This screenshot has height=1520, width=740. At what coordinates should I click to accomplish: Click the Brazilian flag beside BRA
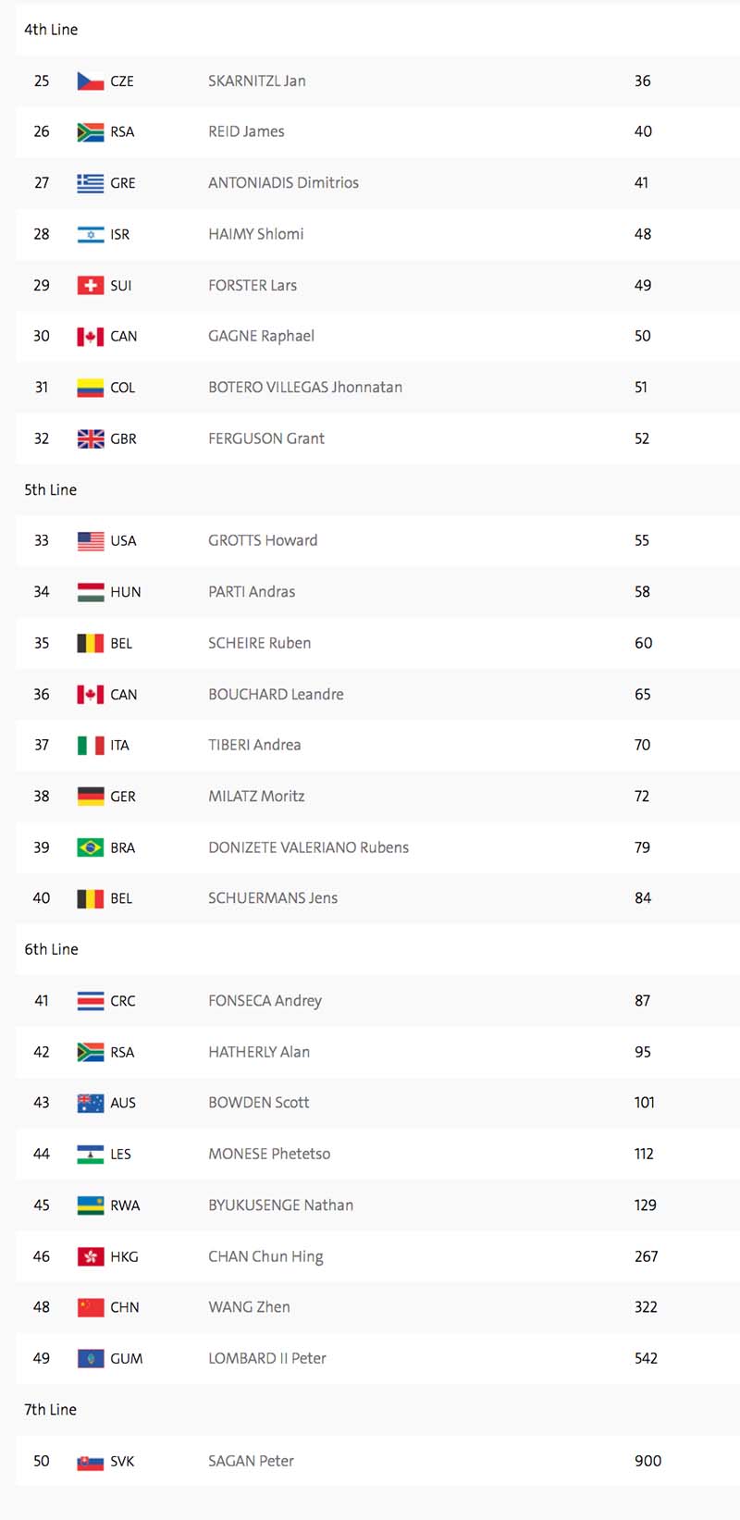(90, 847)
